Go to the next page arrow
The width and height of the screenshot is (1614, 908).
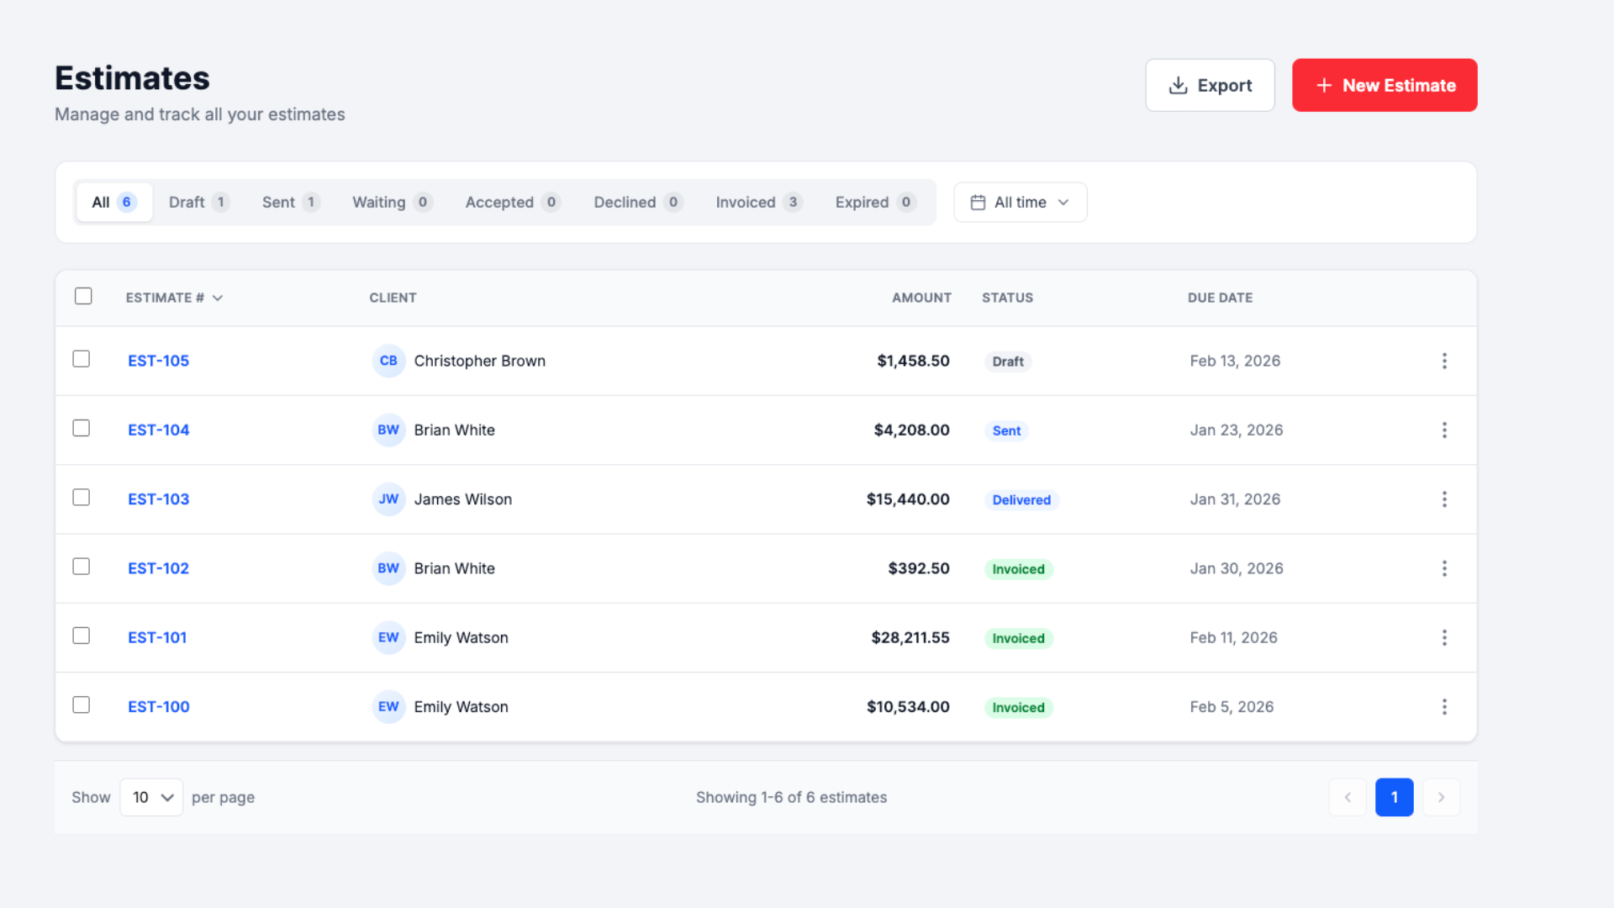click(1441, 797)
